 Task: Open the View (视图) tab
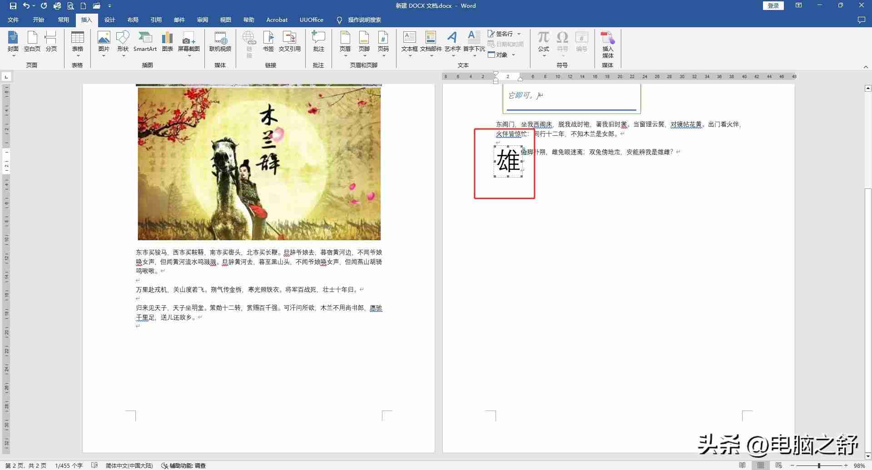[x=226, y=20]
